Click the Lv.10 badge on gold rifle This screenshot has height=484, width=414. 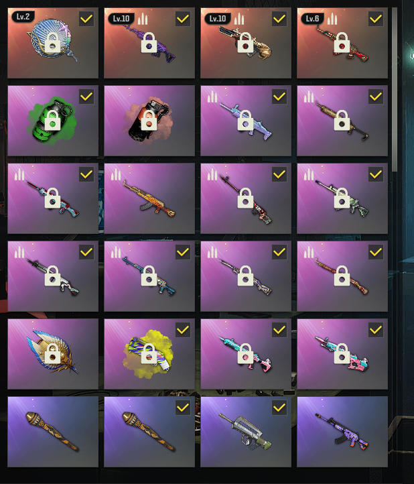pos(218,19)
